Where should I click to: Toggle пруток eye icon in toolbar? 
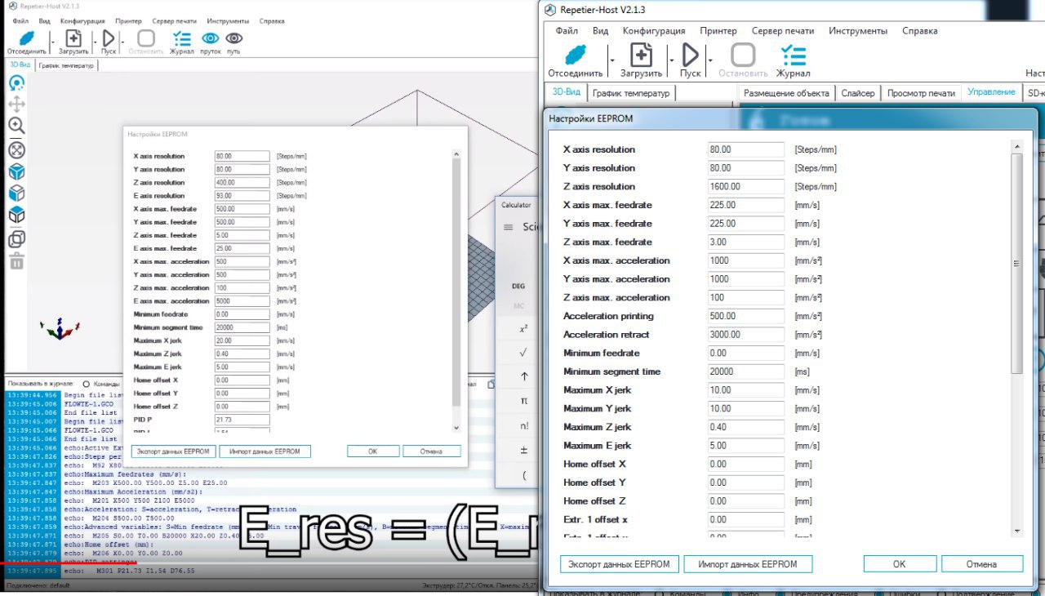(x=210, y=38)
